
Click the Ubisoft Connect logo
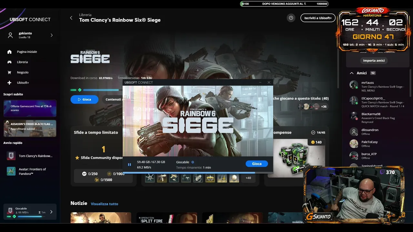pos(30,19)
